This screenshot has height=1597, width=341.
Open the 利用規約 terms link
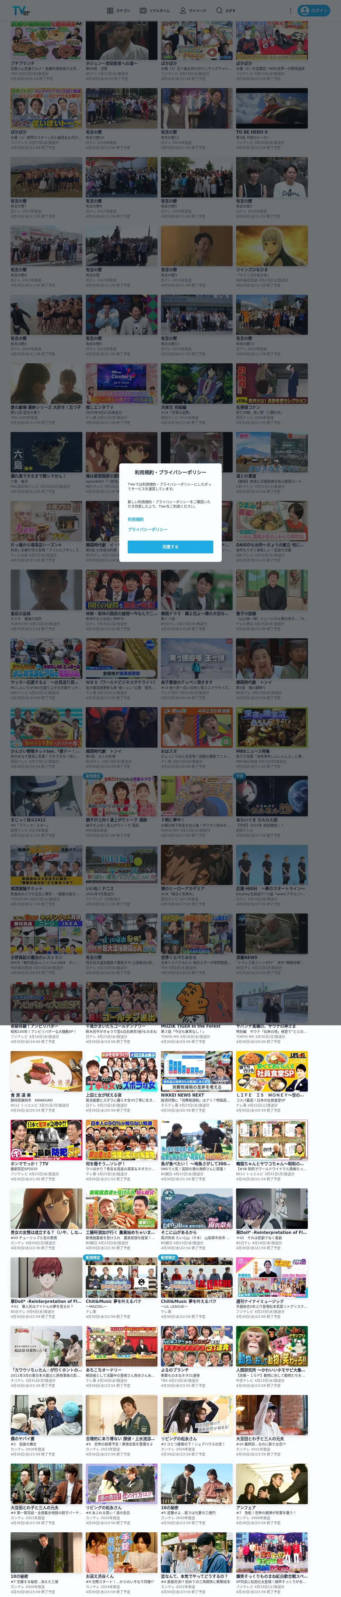[135, 519]
